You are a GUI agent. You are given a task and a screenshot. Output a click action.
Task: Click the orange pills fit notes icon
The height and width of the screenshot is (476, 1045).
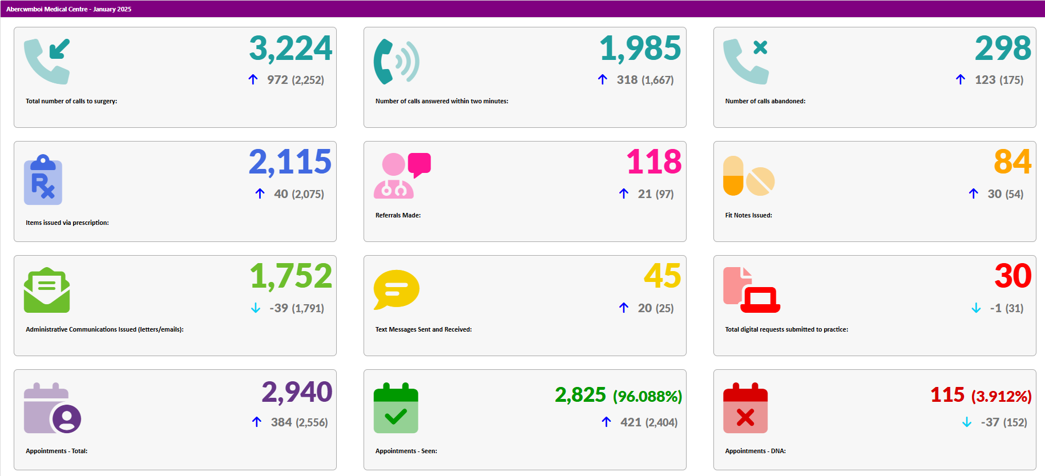tap(748, 176)
